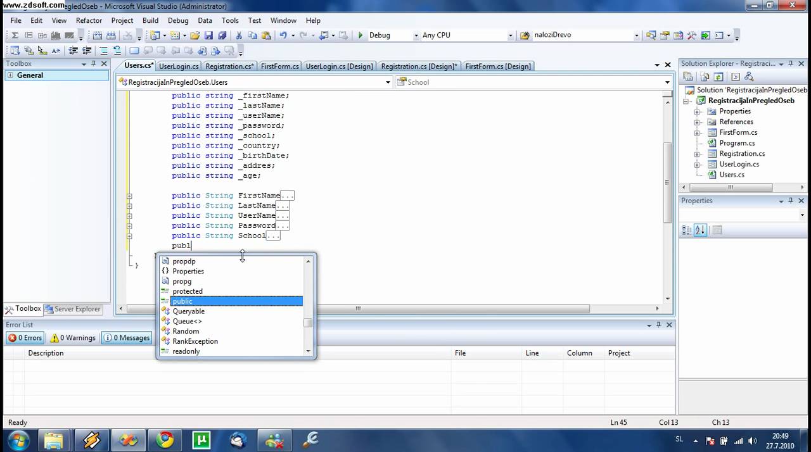This screenshot has height=452, width=811.
Task: Click the Comment Out lines icon
Action: click(x=104, y=51)
